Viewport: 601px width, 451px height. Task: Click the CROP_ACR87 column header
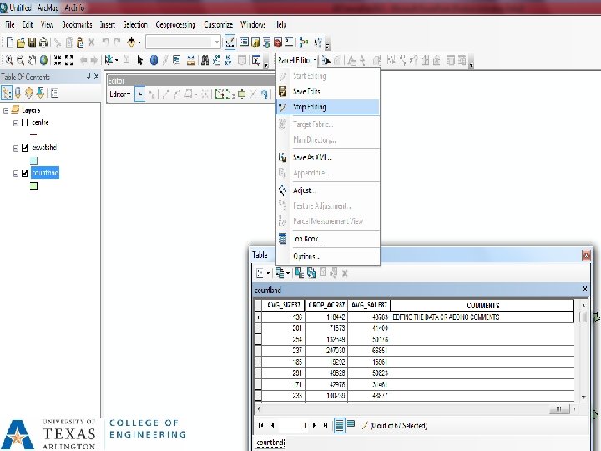(x=326, y=306)
